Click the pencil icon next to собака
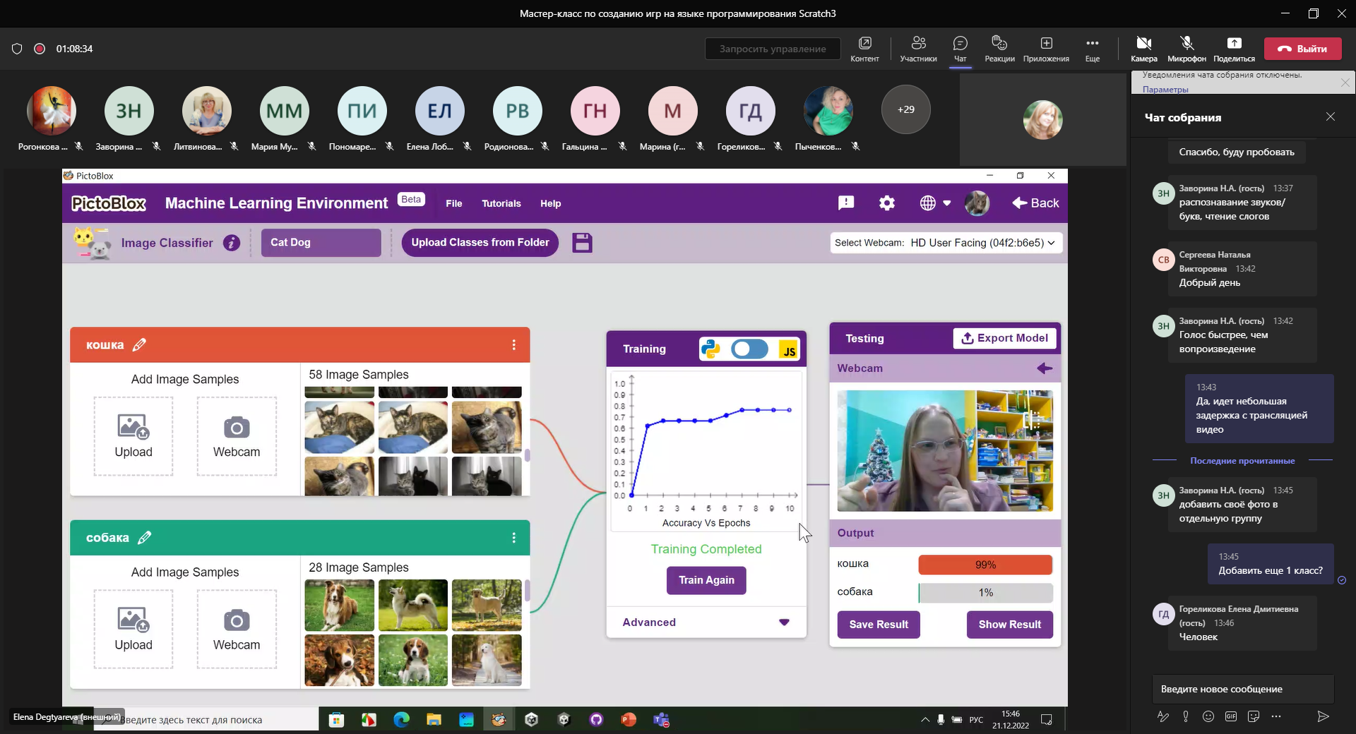The width and height of the screenshot is (1356, 734). [144, 538]
